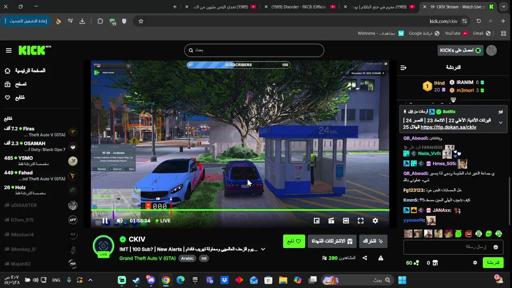
Task: Open the clip creation icon in player
Action: (331, 221)
